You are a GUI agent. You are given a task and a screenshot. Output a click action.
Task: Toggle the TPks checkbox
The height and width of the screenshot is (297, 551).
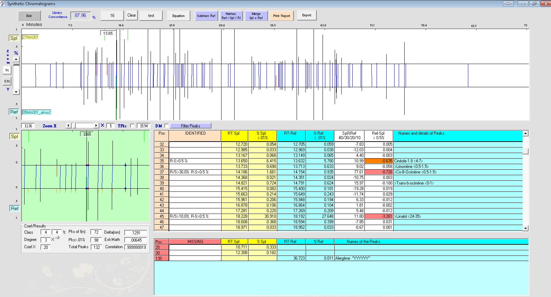click(132, 126)
